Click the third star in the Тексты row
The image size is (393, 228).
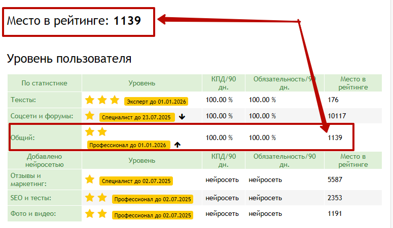115,100
